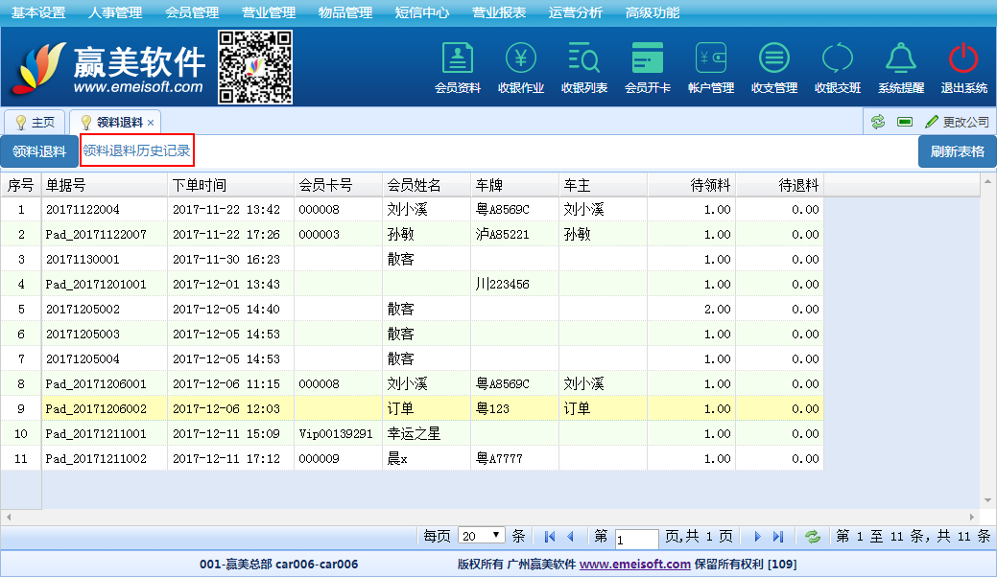
Task: Go to the last page arrow
Action: 778,537
